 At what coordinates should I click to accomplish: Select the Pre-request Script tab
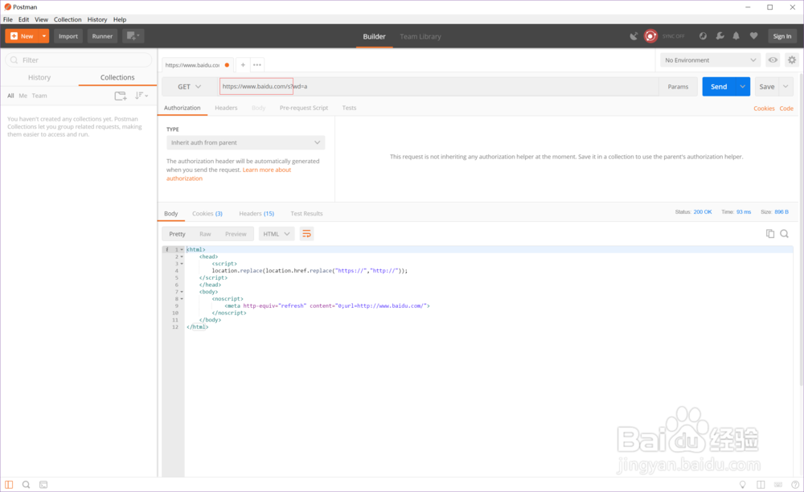point(304,109)
